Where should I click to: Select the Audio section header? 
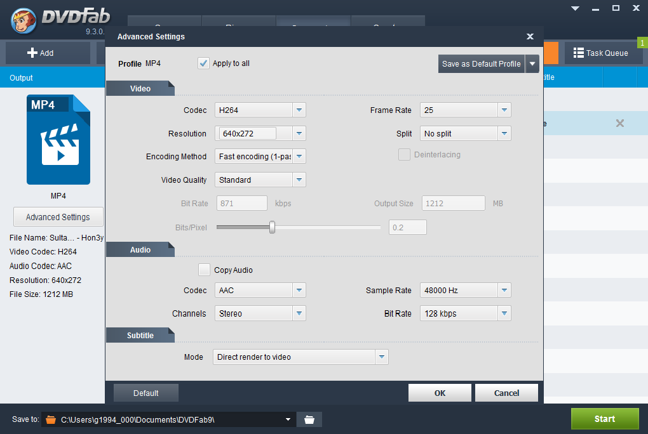[x=140, y=249]
